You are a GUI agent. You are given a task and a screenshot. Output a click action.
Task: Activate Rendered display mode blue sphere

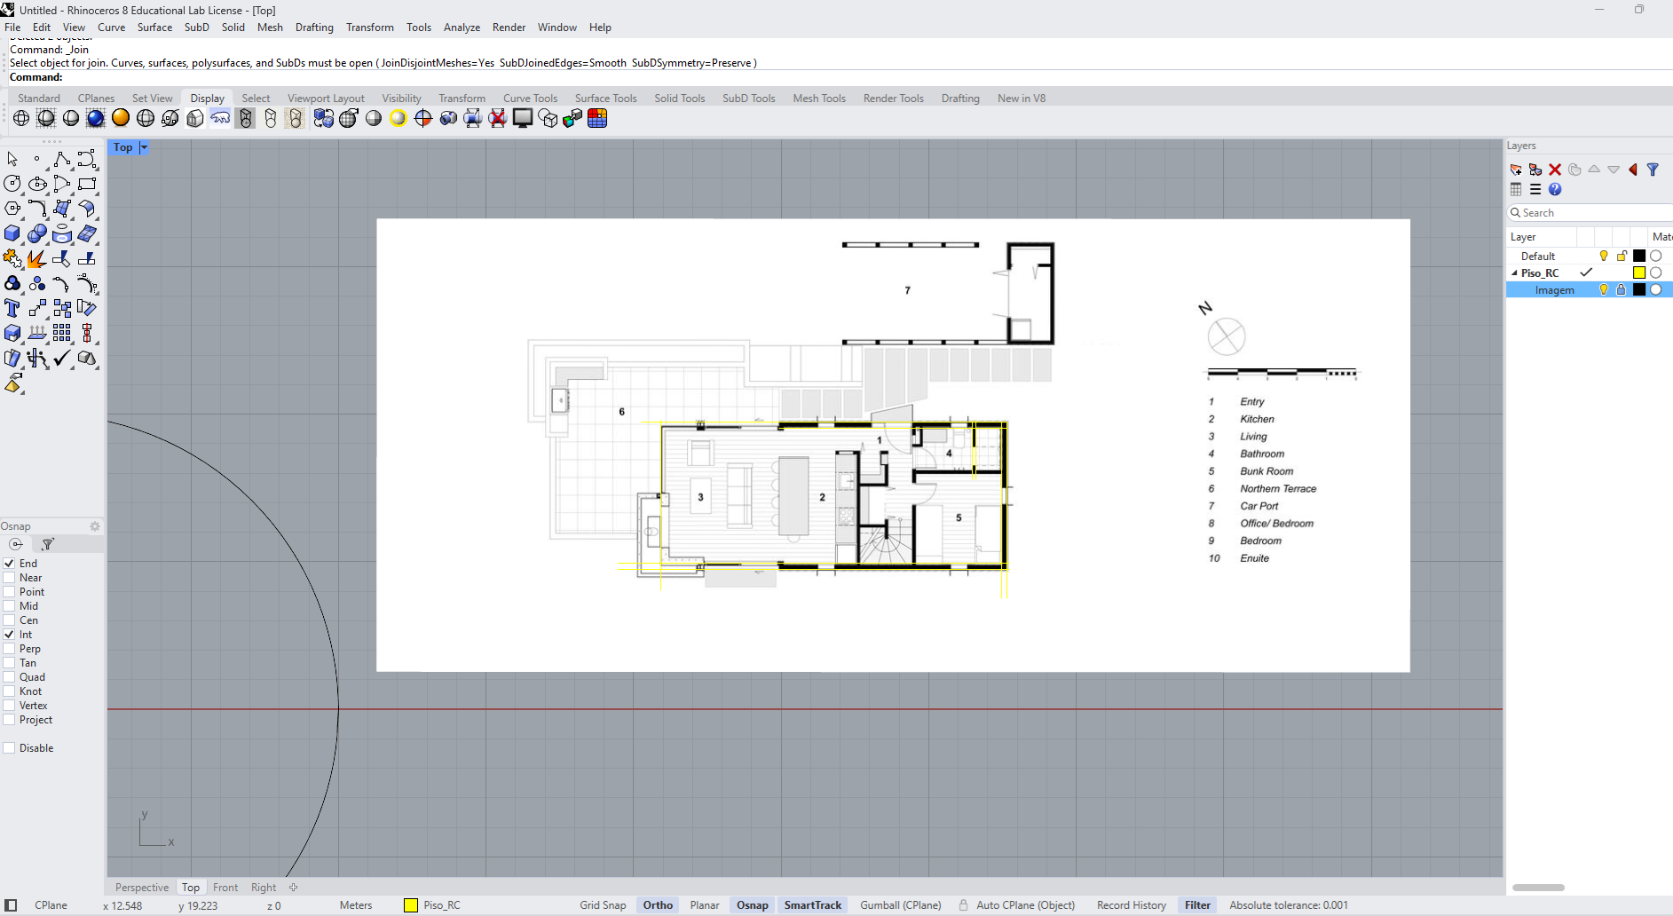pyautogui.click(x=96, y=119)
